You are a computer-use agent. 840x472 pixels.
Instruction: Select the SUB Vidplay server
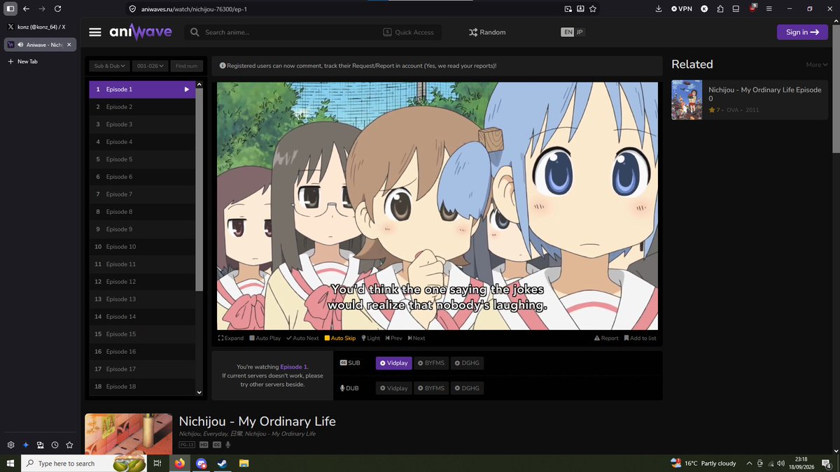[393, 363]
